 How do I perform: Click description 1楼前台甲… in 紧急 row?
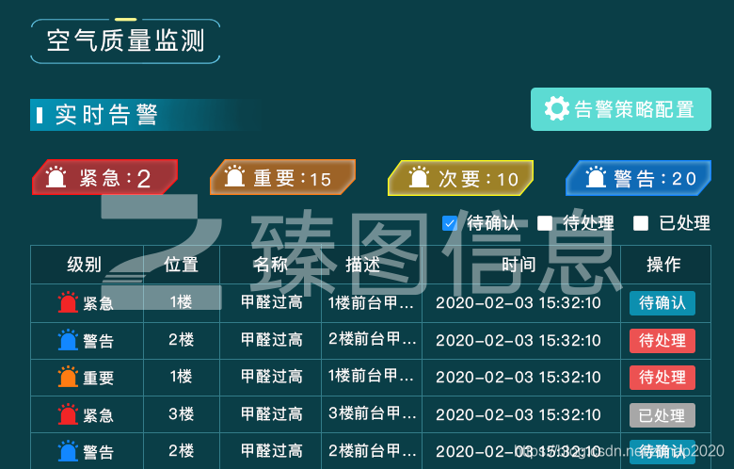(371, 302)
